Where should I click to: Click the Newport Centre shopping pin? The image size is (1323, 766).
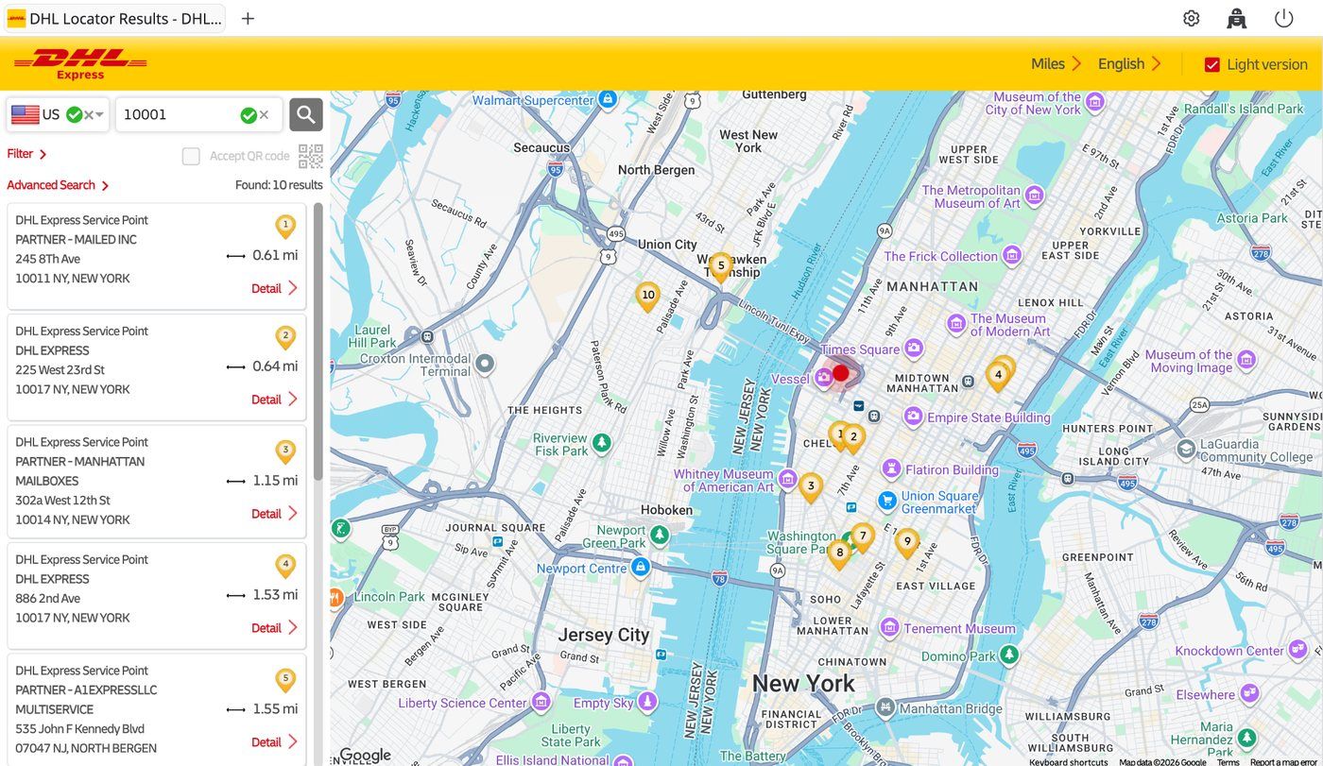pyautogui.click(x=641, y=568)
